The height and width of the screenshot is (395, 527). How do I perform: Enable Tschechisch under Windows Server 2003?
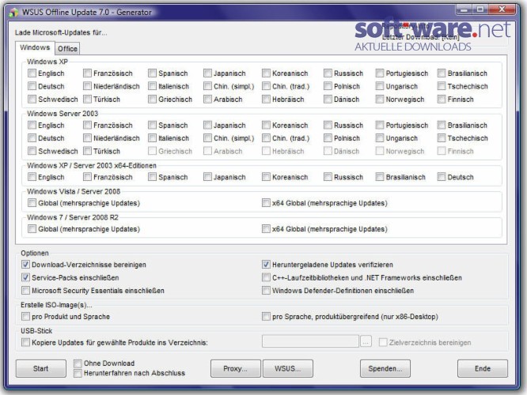point(442,138)
